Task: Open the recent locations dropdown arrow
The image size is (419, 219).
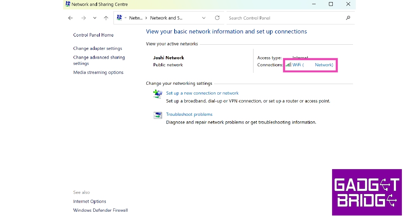Action: 95,18
